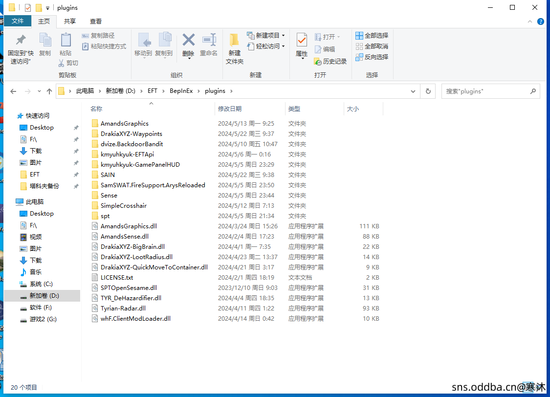Click Select none (全部取消)

(372, 46)
